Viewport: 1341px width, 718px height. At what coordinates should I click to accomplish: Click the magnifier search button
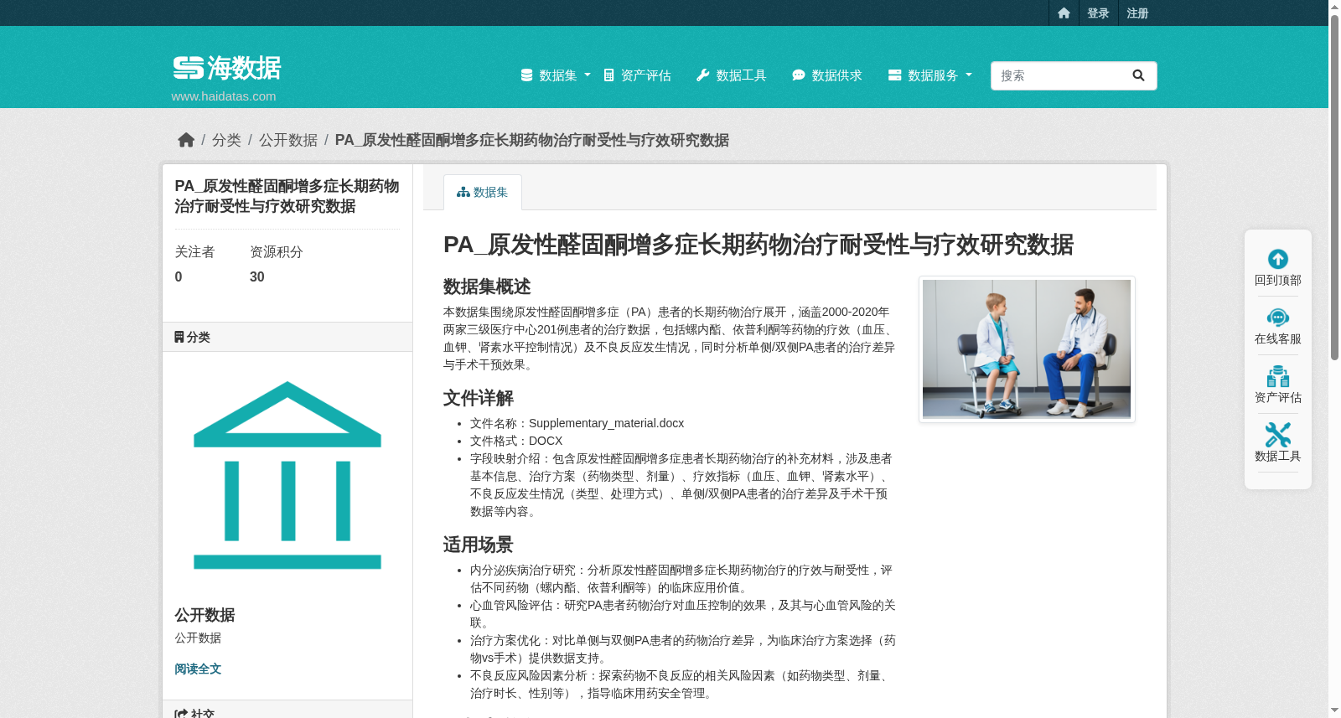pos(1138,75)
